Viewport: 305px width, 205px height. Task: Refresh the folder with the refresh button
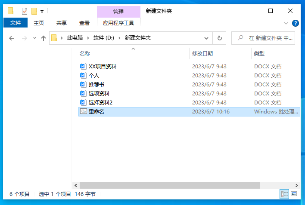click(x=219, y=38)
